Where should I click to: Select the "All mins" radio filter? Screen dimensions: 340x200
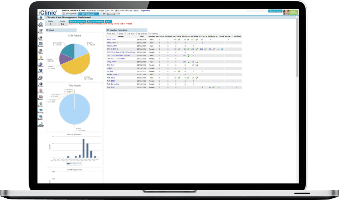coord(107,33)
